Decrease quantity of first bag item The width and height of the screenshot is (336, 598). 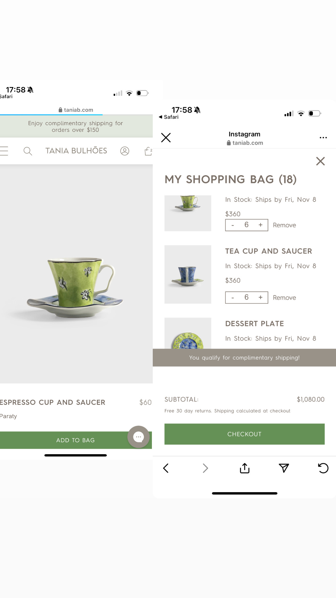[x=233, y=225]
